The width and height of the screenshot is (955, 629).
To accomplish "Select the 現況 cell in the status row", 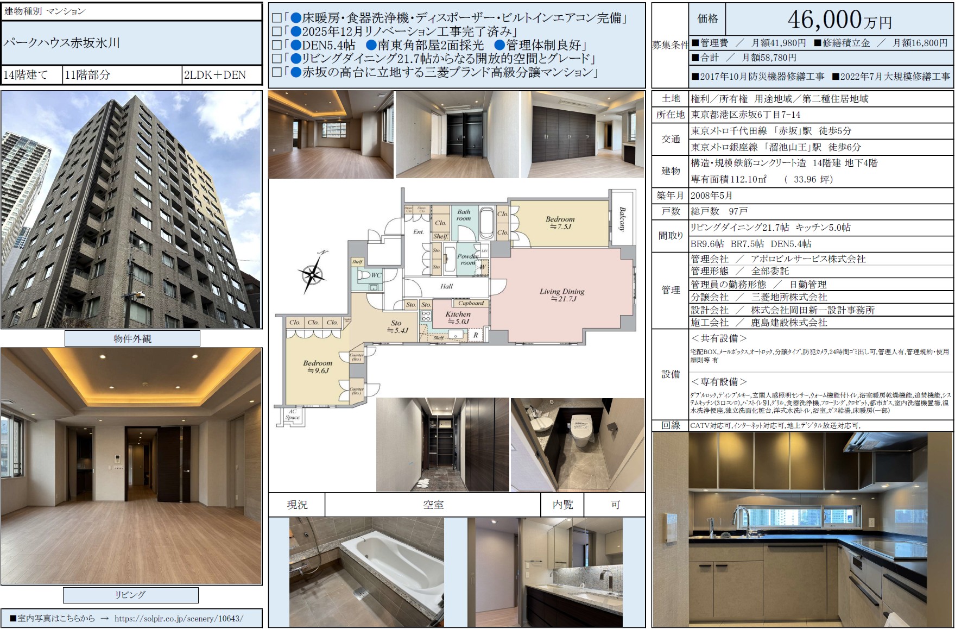I will pyautogui.click(x=297, y=505).
